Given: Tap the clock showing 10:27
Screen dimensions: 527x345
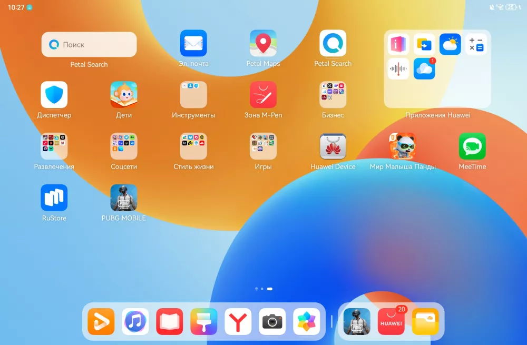Looking at the screenshot, I should [x=16, y=7].
